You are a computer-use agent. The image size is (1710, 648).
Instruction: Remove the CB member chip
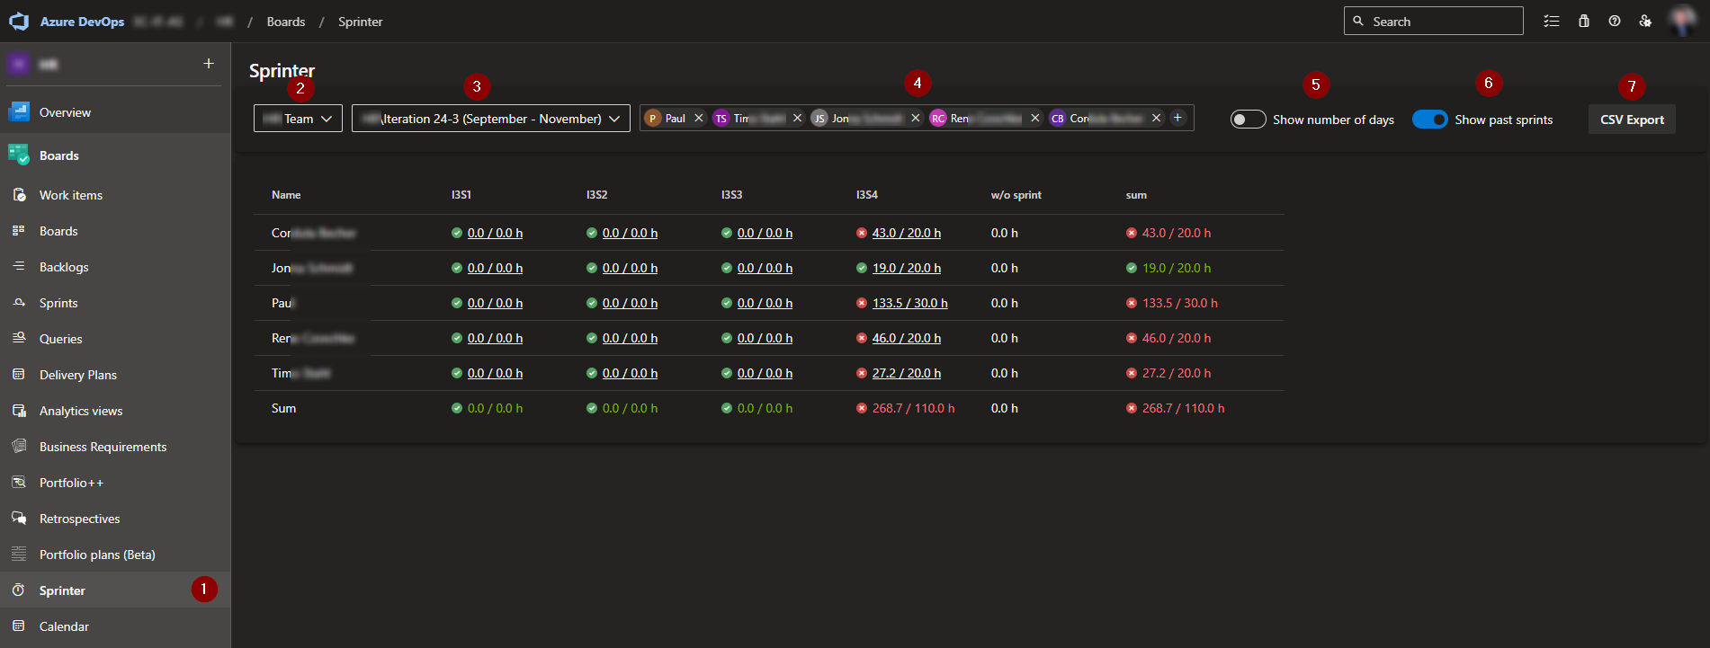pyautogui.click(x=1157, y=118)
